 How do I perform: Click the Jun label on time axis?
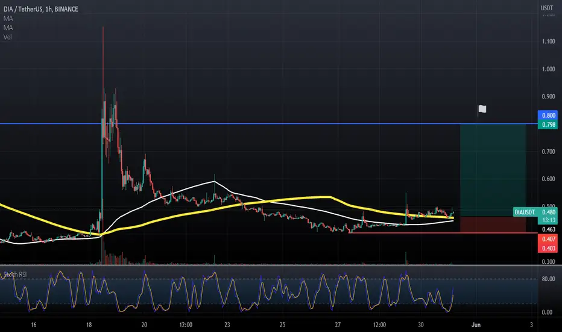pyautogui.click(x=476, y=325)
